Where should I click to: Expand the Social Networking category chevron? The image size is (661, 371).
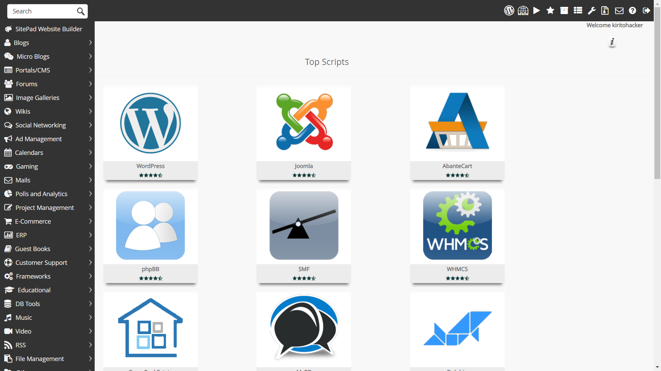point(90,125)
